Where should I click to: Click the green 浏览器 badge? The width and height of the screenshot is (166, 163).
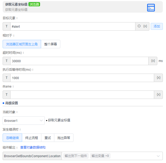34,4
